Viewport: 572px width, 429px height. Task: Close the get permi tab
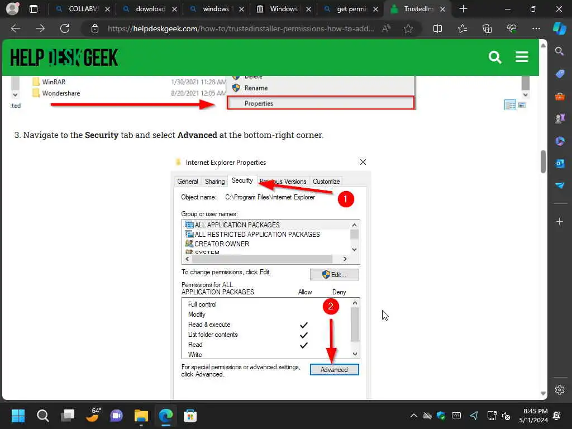coord(375,9)
